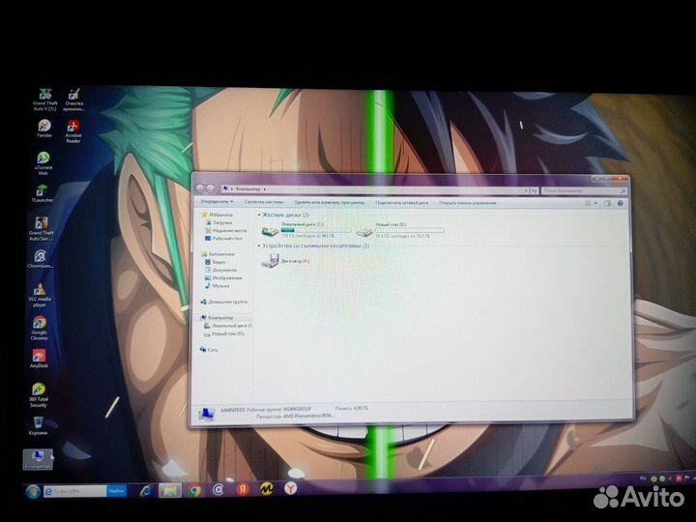Select the Grand Theft Auto San Andreas shortcut
The width and height of the screenshot is (696, 522).
pos(41,228)
